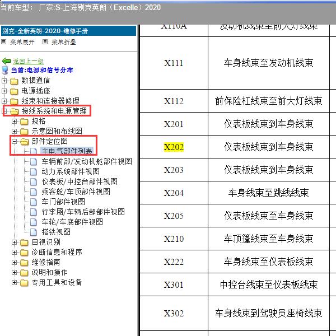Open 车轮/车底部件视图 page
The width and height of the screenshot is (336, 336).
[x=72, y=222]
